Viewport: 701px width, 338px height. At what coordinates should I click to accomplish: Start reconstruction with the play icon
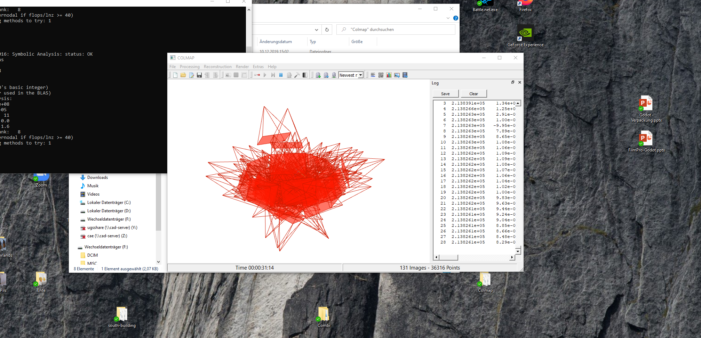265,75
